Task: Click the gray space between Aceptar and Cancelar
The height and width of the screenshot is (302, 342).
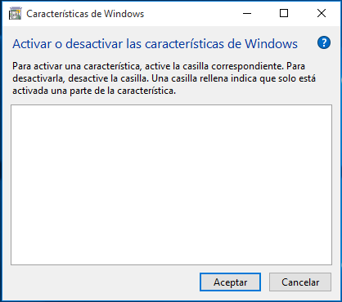Action: point(265,282)
